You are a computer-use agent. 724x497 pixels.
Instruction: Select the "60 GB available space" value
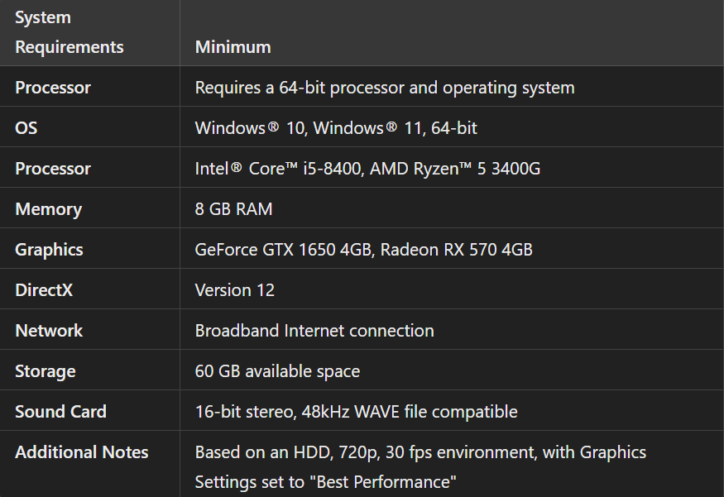coord(277,371)
